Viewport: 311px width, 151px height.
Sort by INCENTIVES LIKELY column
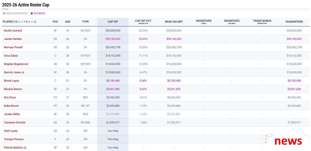tap(204, 22)
